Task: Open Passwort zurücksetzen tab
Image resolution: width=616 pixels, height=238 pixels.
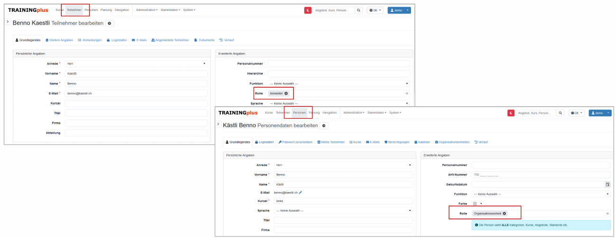Action: 295,142
